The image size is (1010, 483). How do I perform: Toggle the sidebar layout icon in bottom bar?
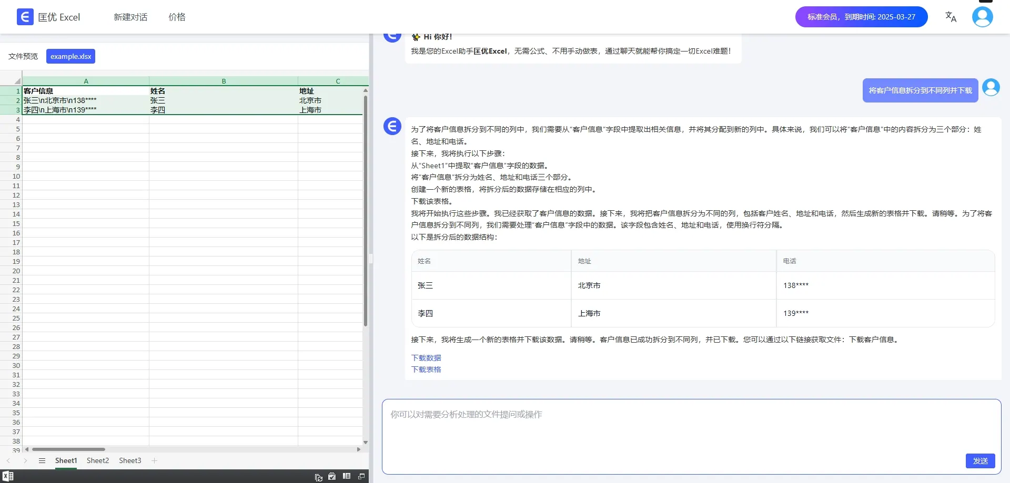pyautogui.click(x=347, y=476)
